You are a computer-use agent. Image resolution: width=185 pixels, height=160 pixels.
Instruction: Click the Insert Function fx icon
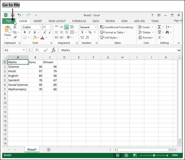coord(53,50)
